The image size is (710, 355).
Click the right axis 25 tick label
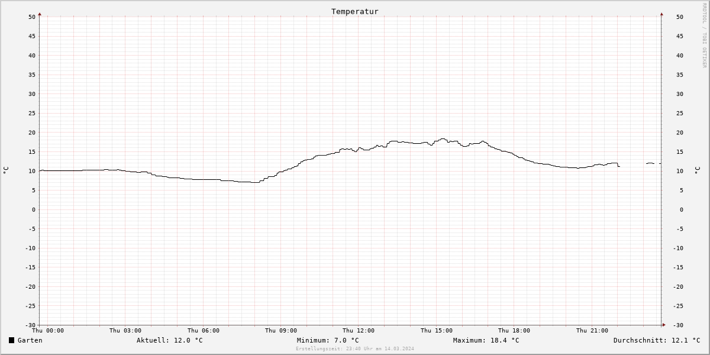(680, 113)
